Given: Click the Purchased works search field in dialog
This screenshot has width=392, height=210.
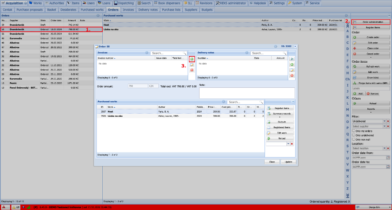Looking at the screenshot, I should click(x=243, y=102).
